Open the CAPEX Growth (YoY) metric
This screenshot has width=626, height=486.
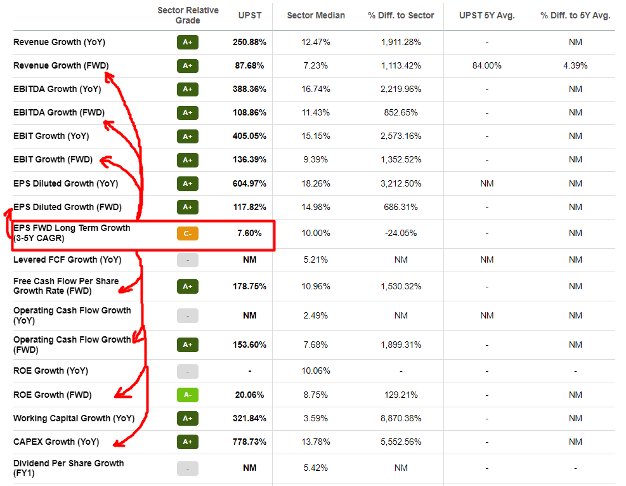(x=56, y=442)
